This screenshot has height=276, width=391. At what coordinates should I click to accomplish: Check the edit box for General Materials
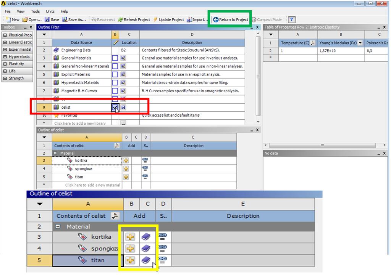click(x=115, y=58)
